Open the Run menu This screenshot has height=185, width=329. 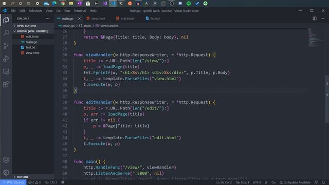pos(67,11)
